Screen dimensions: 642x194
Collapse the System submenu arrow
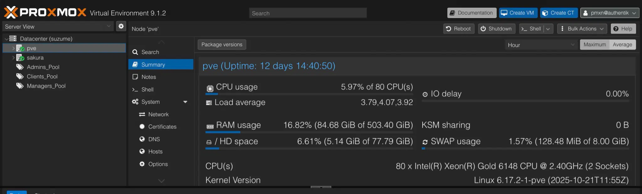pyautogui.click(x=185, y=102)
